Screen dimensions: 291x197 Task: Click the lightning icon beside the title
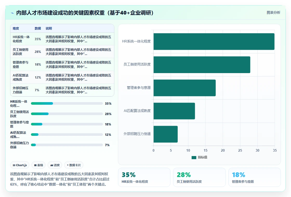click(x=12, y=13)
